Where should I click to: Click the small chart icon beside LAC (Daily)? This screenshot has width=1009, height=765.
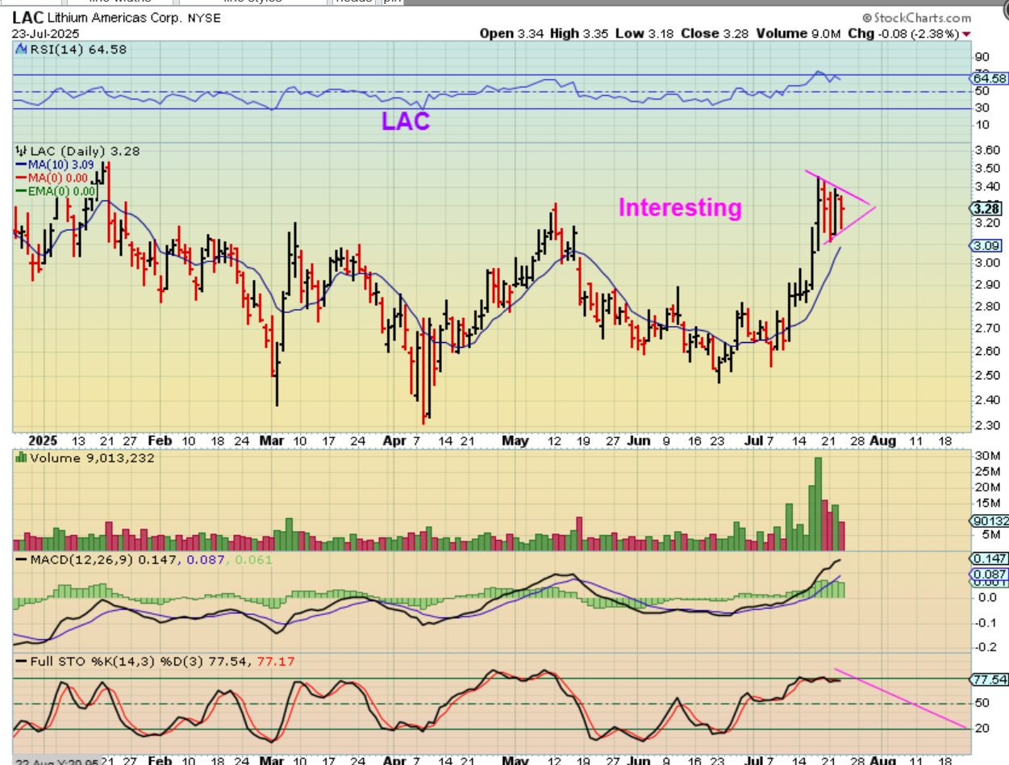(21, 151)
